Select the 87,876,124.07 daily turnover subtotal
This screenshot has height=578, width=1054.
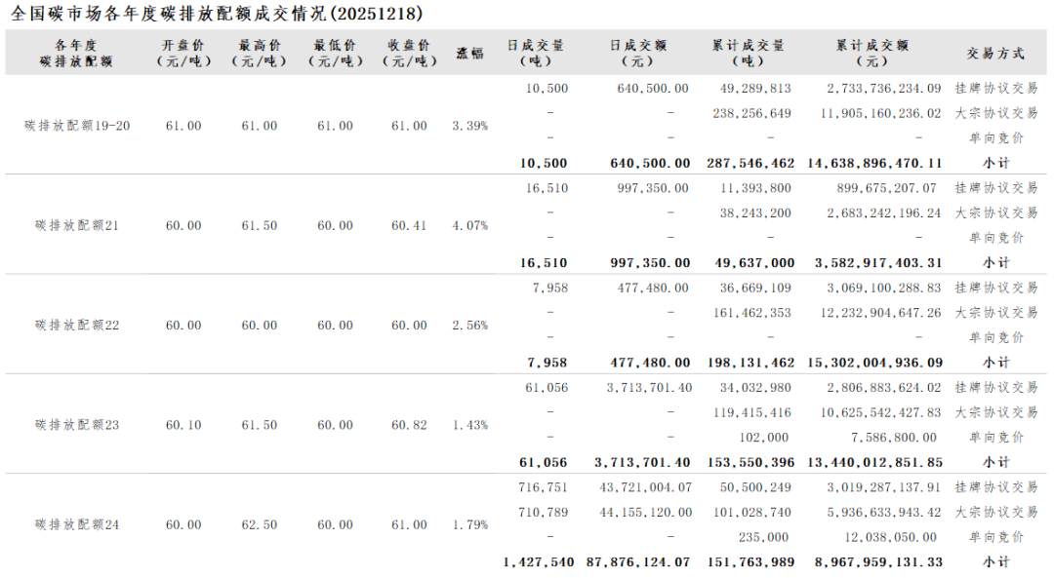[638, 562]
